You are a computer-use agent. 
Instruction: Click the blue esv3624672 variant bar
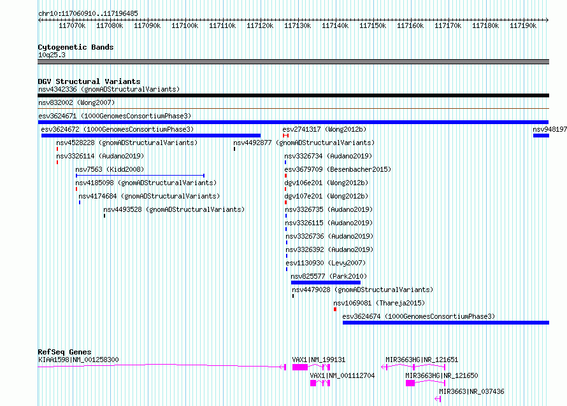151,136
